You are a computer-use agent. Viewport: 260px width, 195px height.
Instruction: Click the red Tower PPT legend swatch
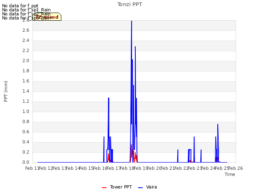point(104,188)
